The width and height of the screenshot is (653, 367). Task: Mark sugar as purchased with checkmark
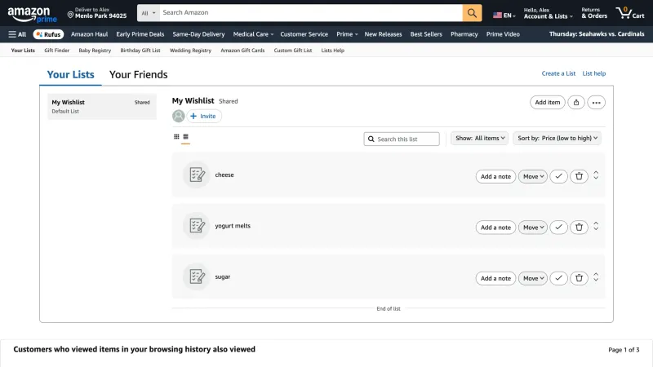pyautogui.click(x=558, y=278)
